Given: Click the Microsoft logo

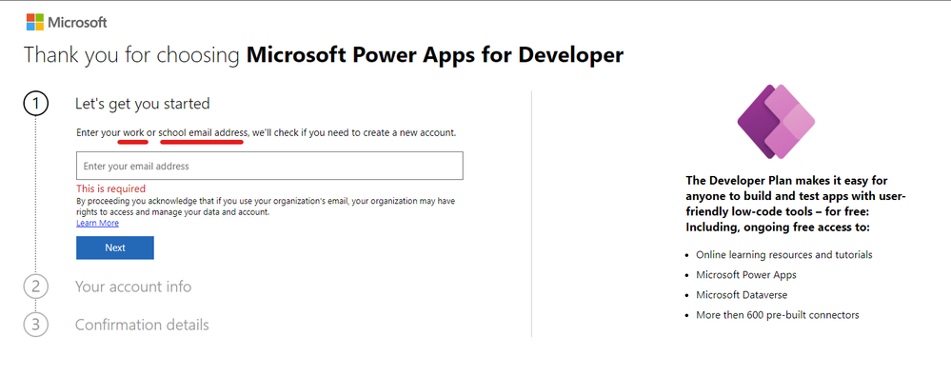Looking at the screenshot, I should 67,23.
